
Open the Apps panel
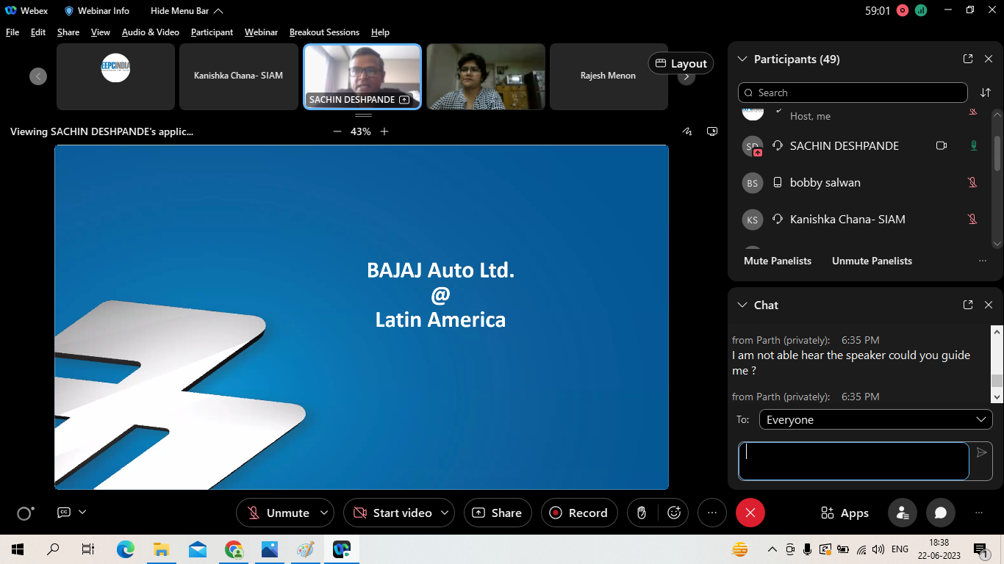845,513
